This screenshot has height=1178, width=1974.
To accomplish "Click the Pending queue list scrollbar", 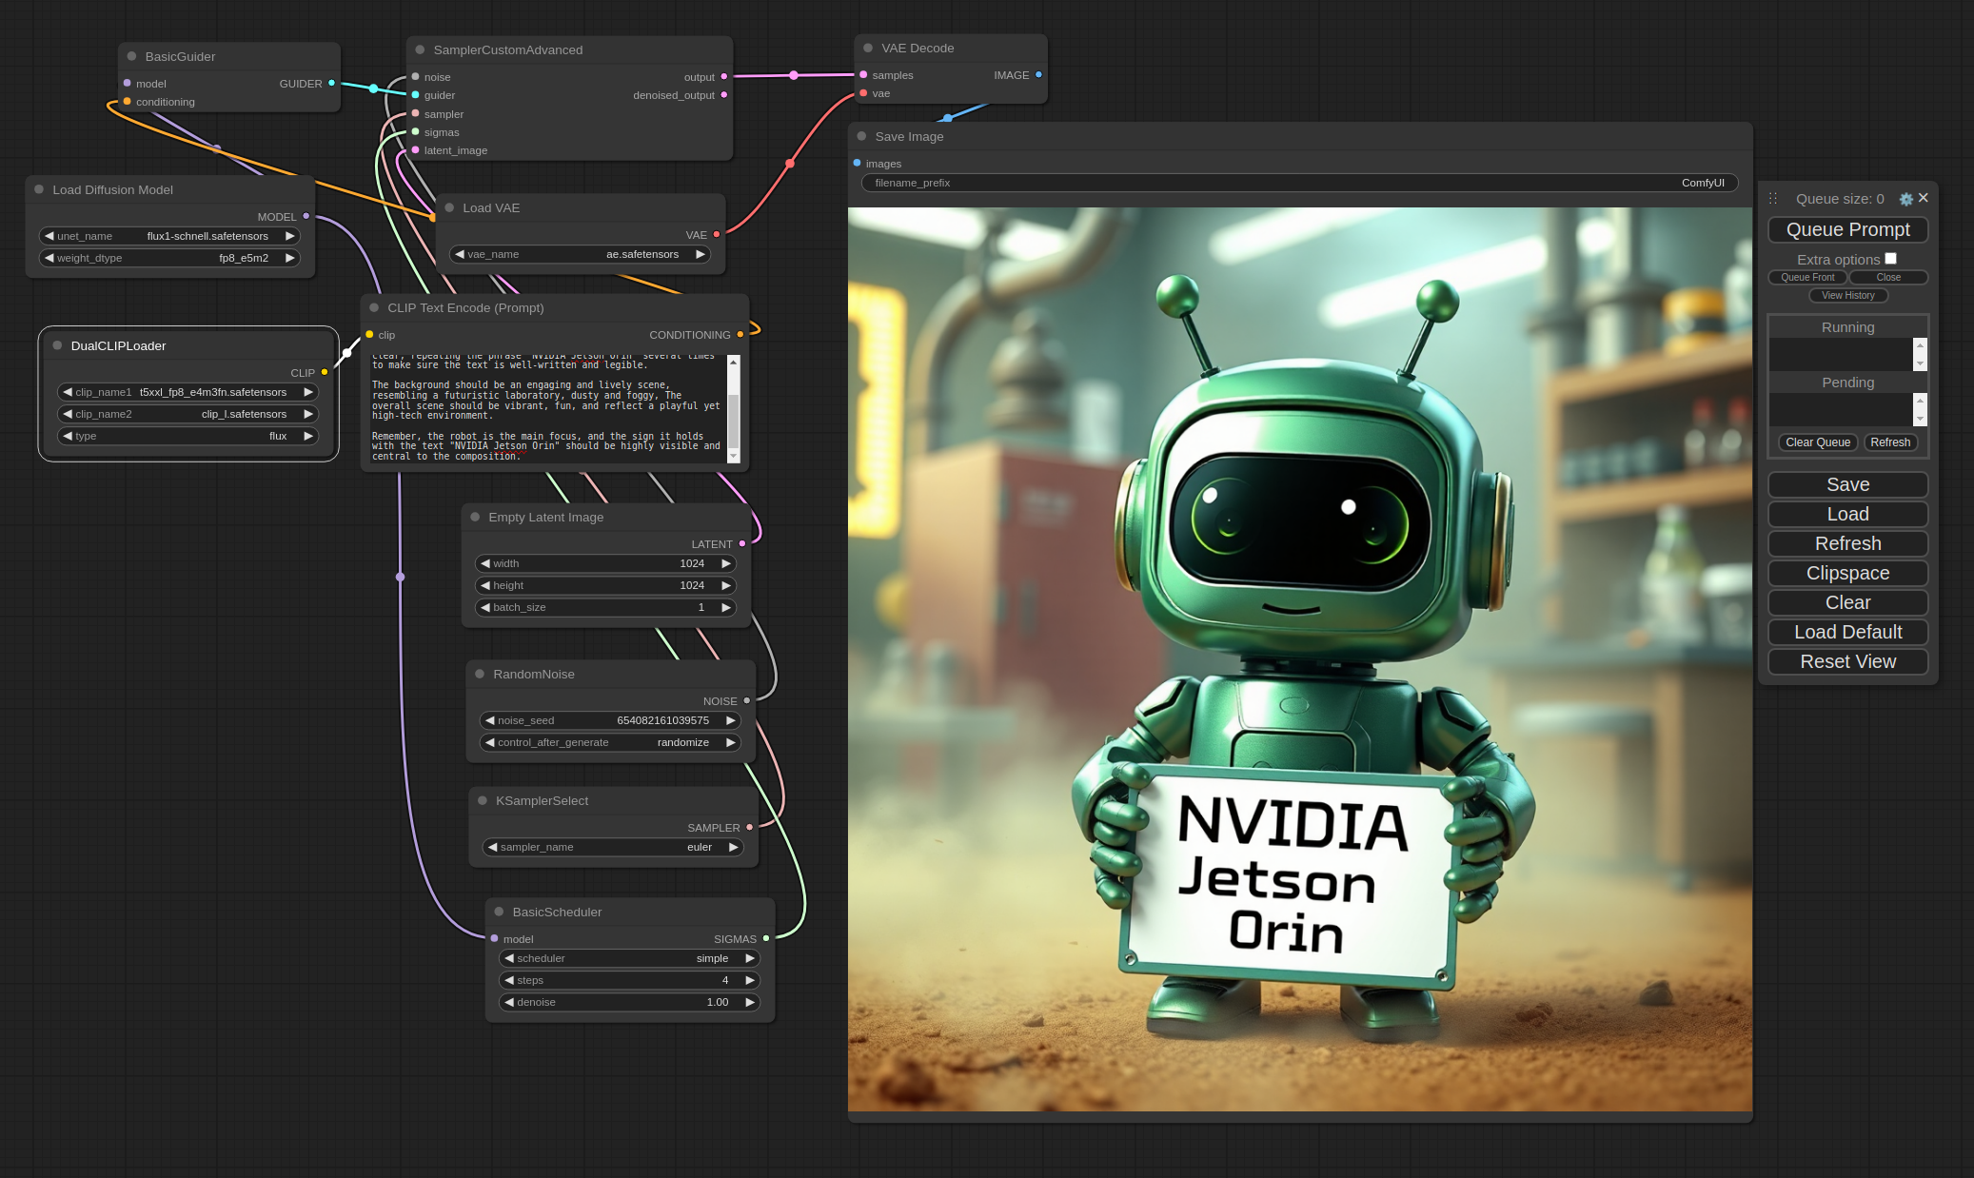I will [x=1920, y=409].
